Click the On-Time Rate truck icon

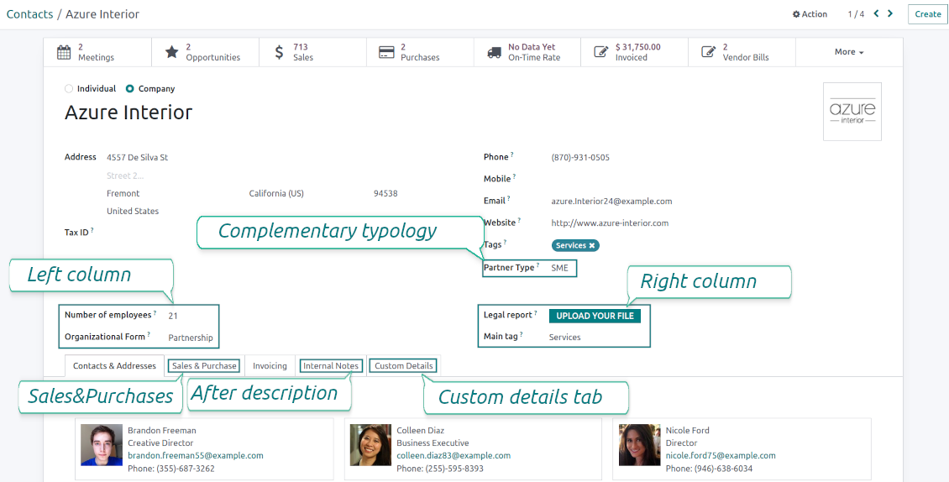coord(494,53)
